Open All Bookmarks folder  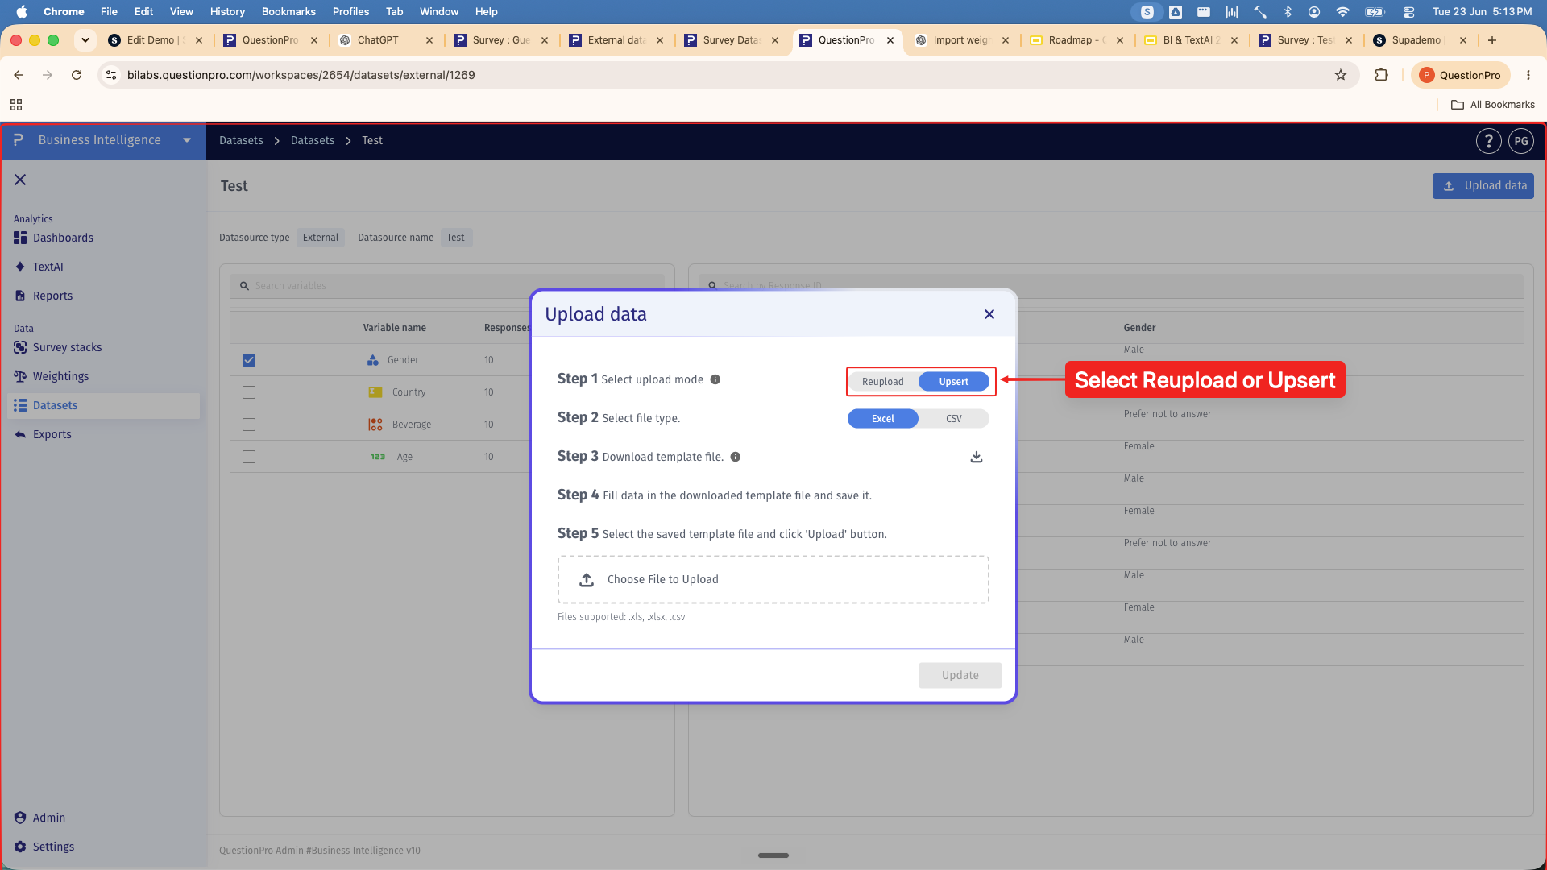click(1493, 105)
